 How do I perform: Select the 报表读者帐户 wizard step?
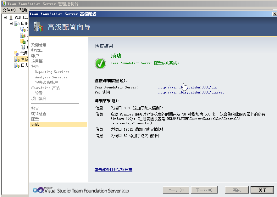pyautogui.click(x=46, y=82)
